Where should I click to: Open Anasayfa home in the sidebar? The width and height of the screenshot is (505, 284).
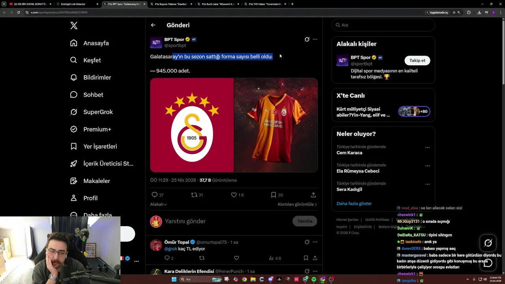pos(89,43)
